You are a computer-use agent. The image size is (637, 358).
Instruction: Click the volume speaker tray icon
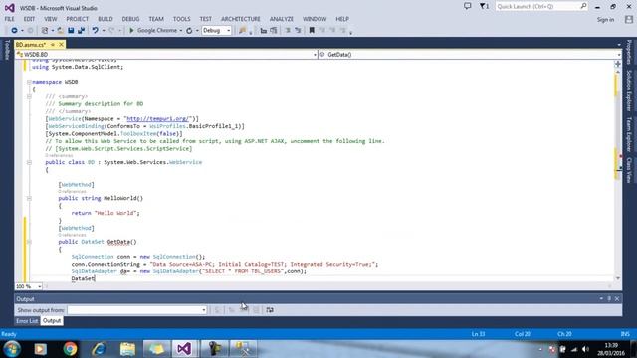click(585, 349)
